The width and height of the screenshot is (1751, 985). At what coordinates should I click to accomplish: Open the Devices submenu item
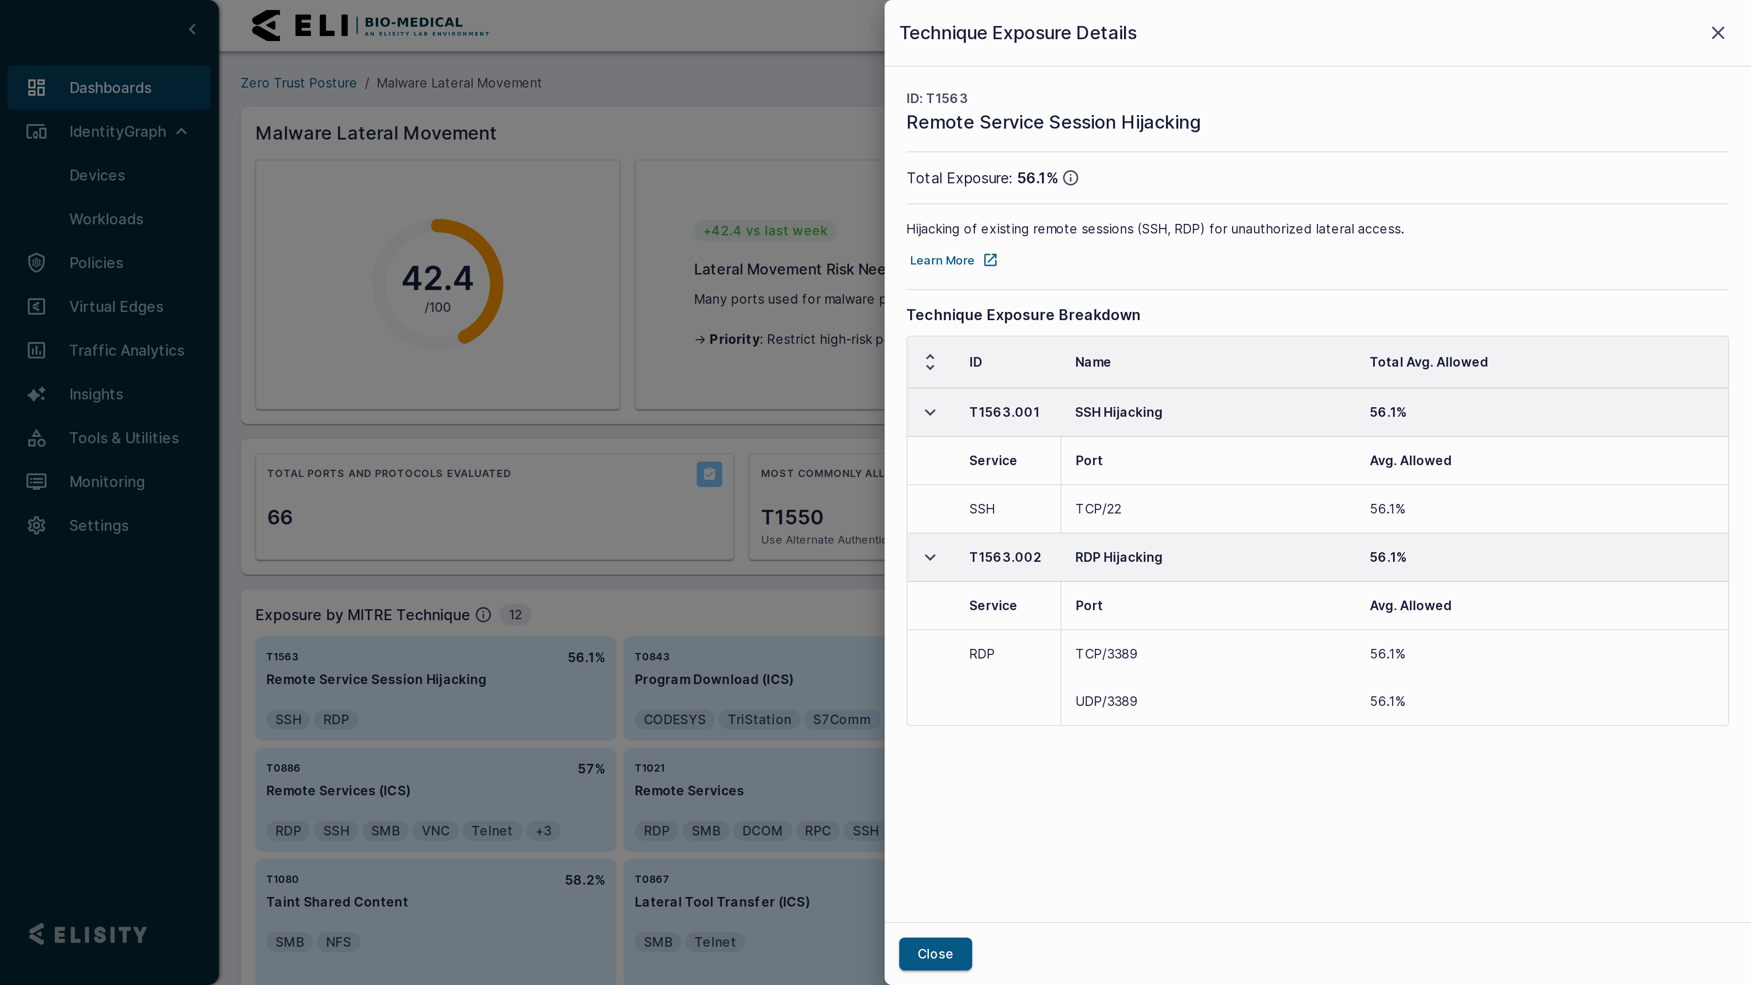point(109,176)
